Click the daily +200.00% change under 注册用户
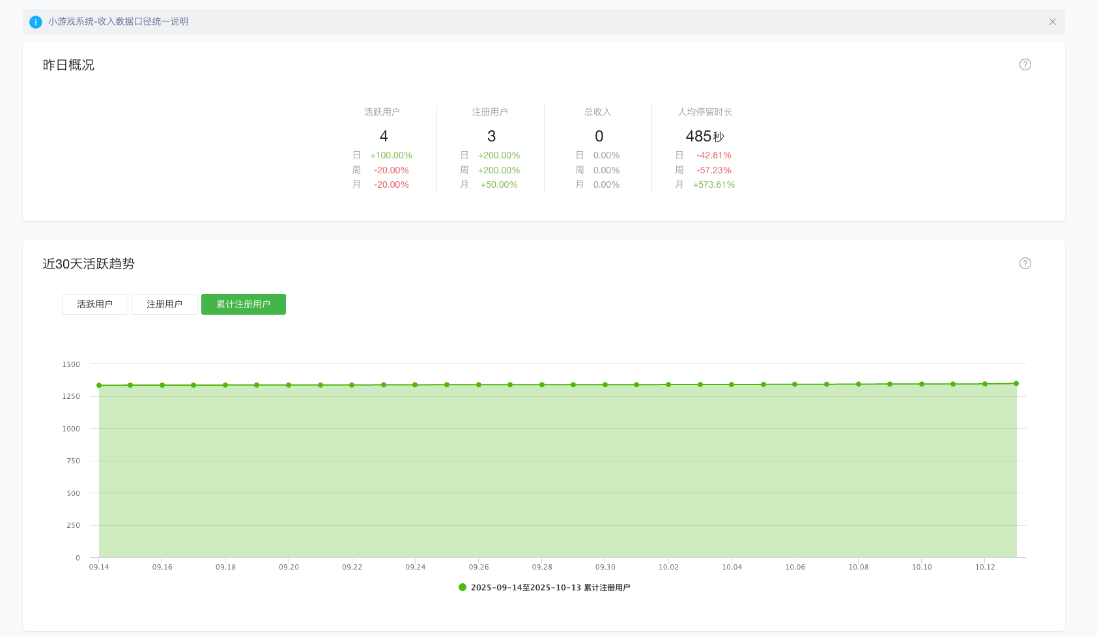The image size is (1097, 636). (499, 155)
